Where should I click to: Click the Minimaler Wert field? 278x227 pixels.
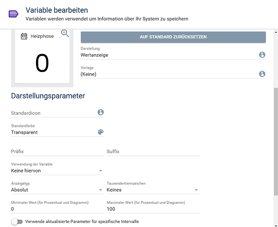pyautogui.click(x=57, y=209)
